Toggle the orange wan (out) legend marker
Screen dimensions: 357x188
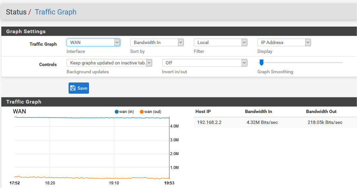(142, 112)
